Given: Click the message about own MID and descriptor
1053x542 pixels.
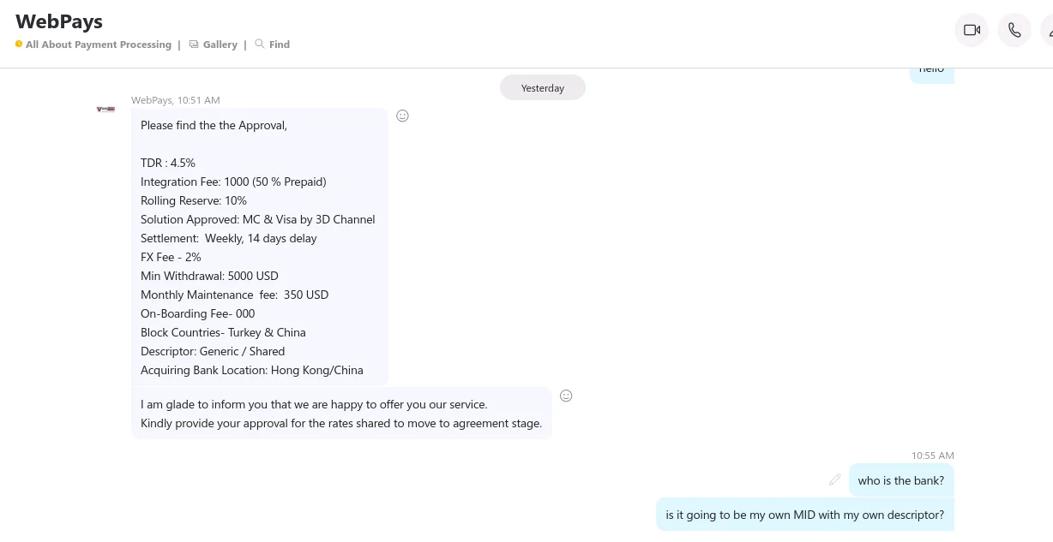Looking at the screenshot, I should pyautogui.click(x=805, y=515).
